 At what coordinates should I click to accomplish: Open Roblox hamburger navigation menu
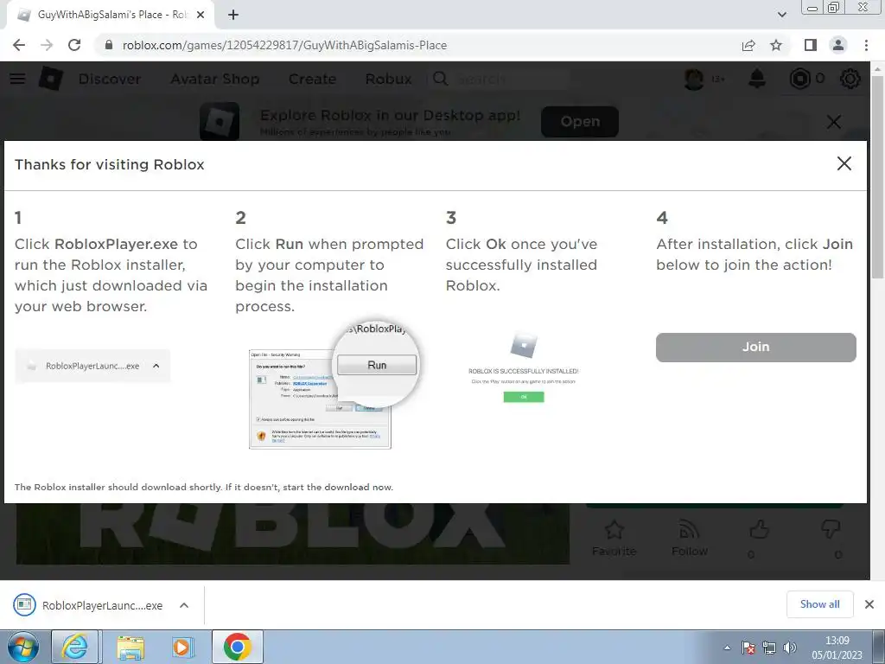(x=17, y=79)
